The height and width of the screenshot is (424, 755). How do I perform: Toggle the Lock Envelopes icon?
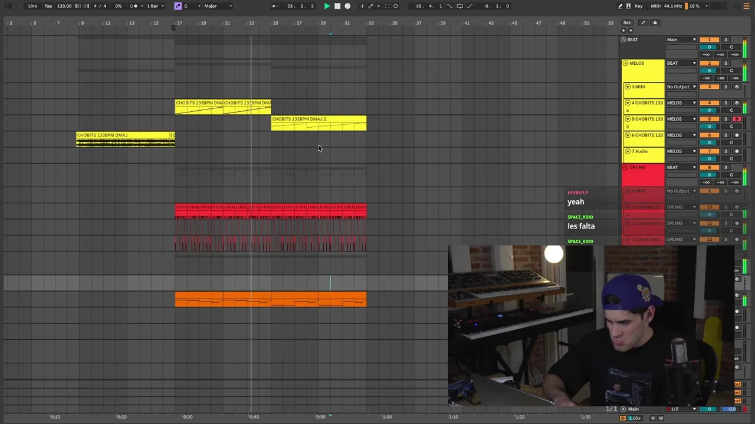click(x=655, y=22)
